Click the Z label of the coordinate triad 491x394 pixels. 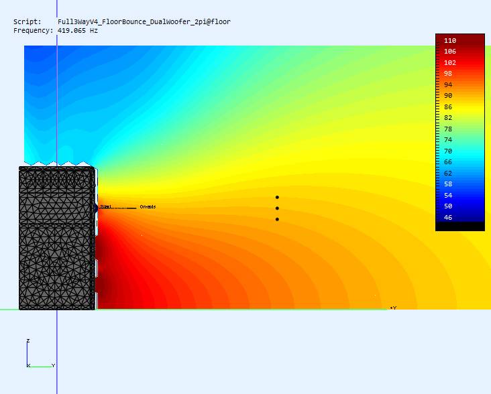[28, 340]
